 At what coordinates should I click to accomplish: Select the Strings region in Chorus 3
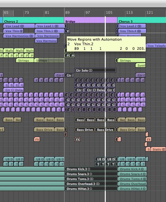132,60
